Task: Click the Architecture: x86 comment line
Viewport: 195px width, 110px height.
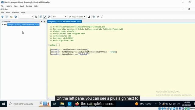Action: pyautogui.click(x=61, y=36)
